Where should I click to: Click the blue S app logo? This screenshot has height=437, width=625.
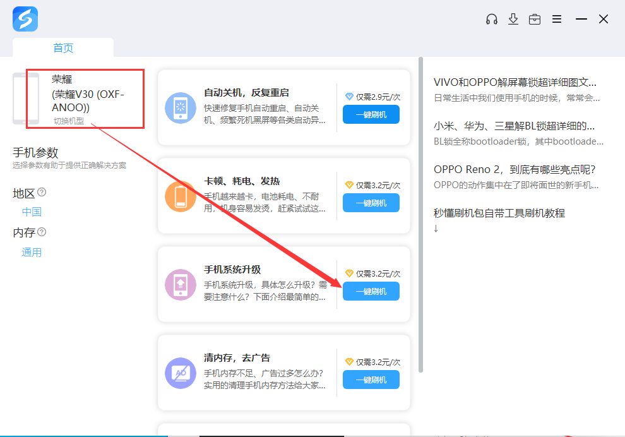[x=25, y=19]
